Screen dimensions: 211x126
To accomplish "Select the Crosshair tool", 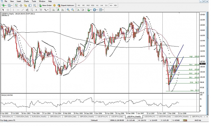I will click(x=8, y=10).
